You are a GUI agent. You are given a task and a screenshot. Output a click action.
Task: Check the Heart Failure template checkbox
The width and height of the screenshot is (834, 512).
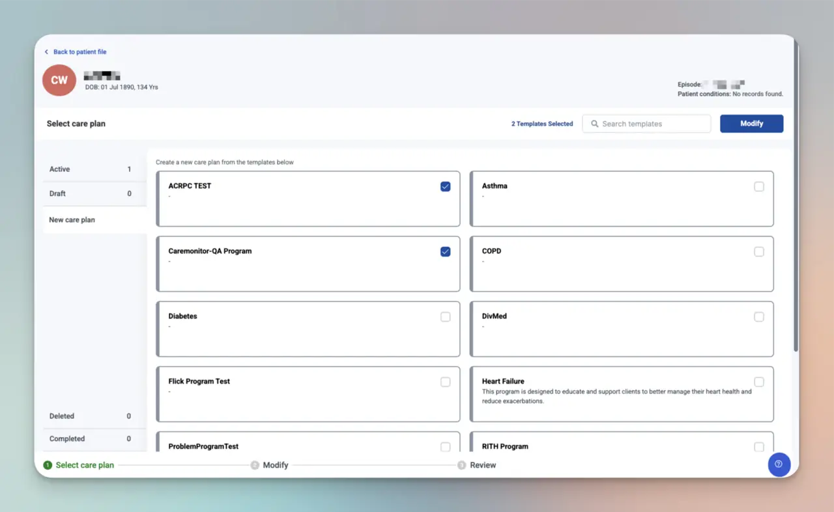pyautogui.click(x=759, y=382)
